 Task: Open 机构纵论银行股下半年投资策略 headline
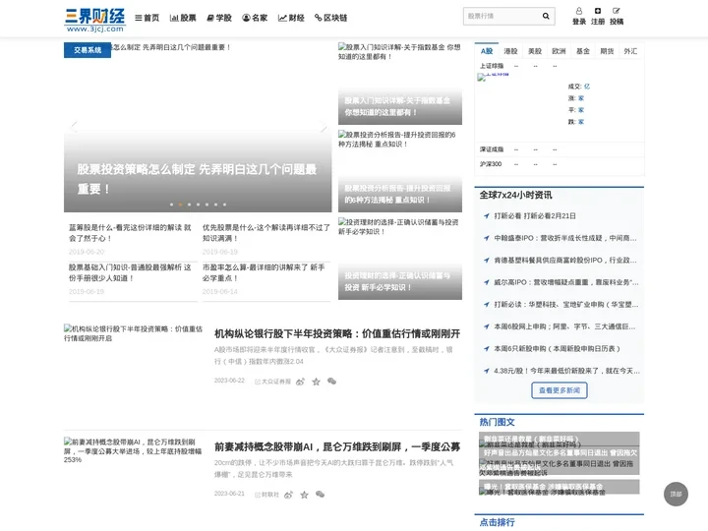pos(337,333)
